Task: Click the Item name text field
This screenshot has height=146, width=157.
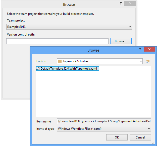Action: click(104, 121)
